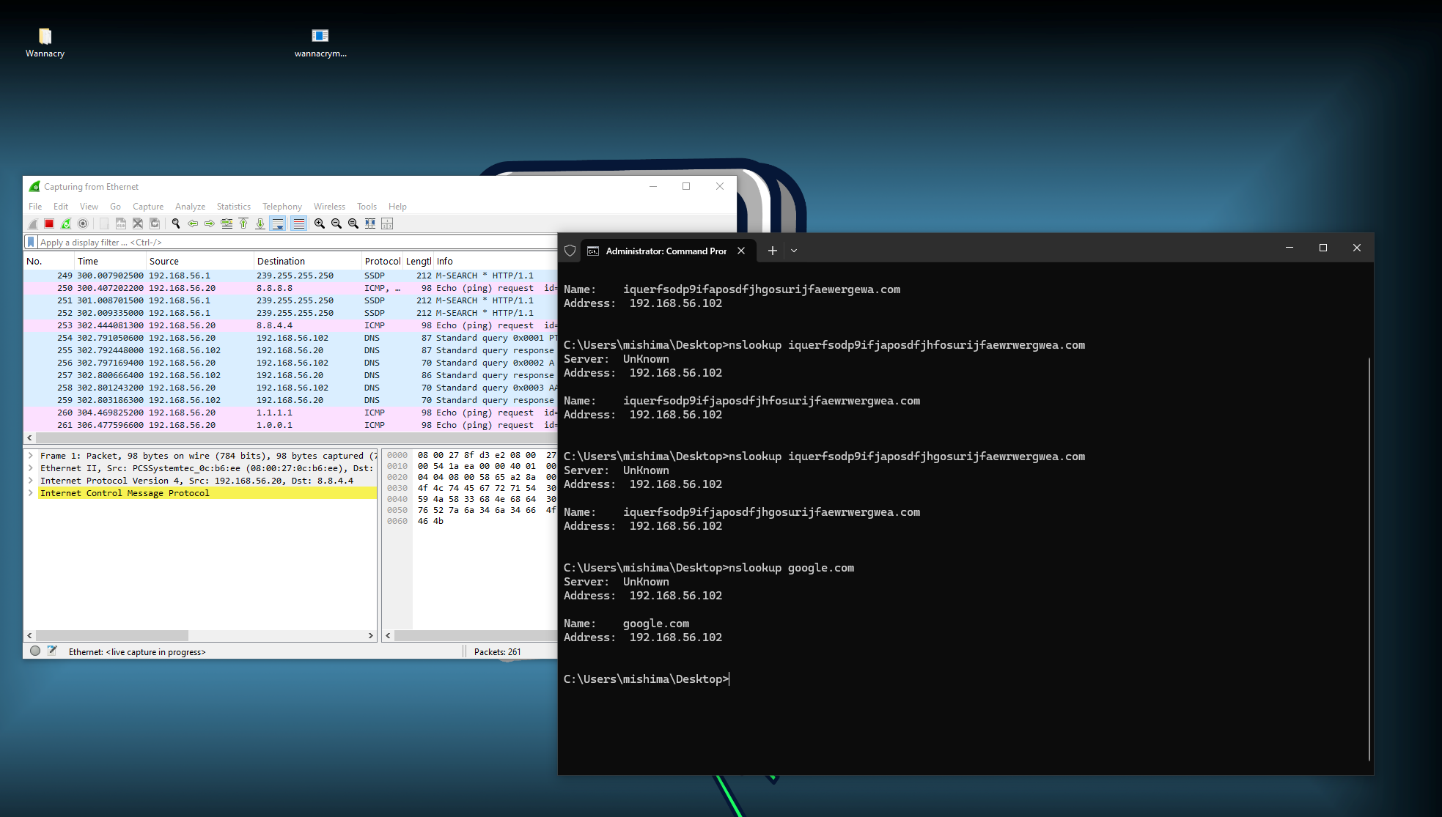The image size is (1442, 817).
Task: Click the save capture file icon
Action: [x=121, y=223]
